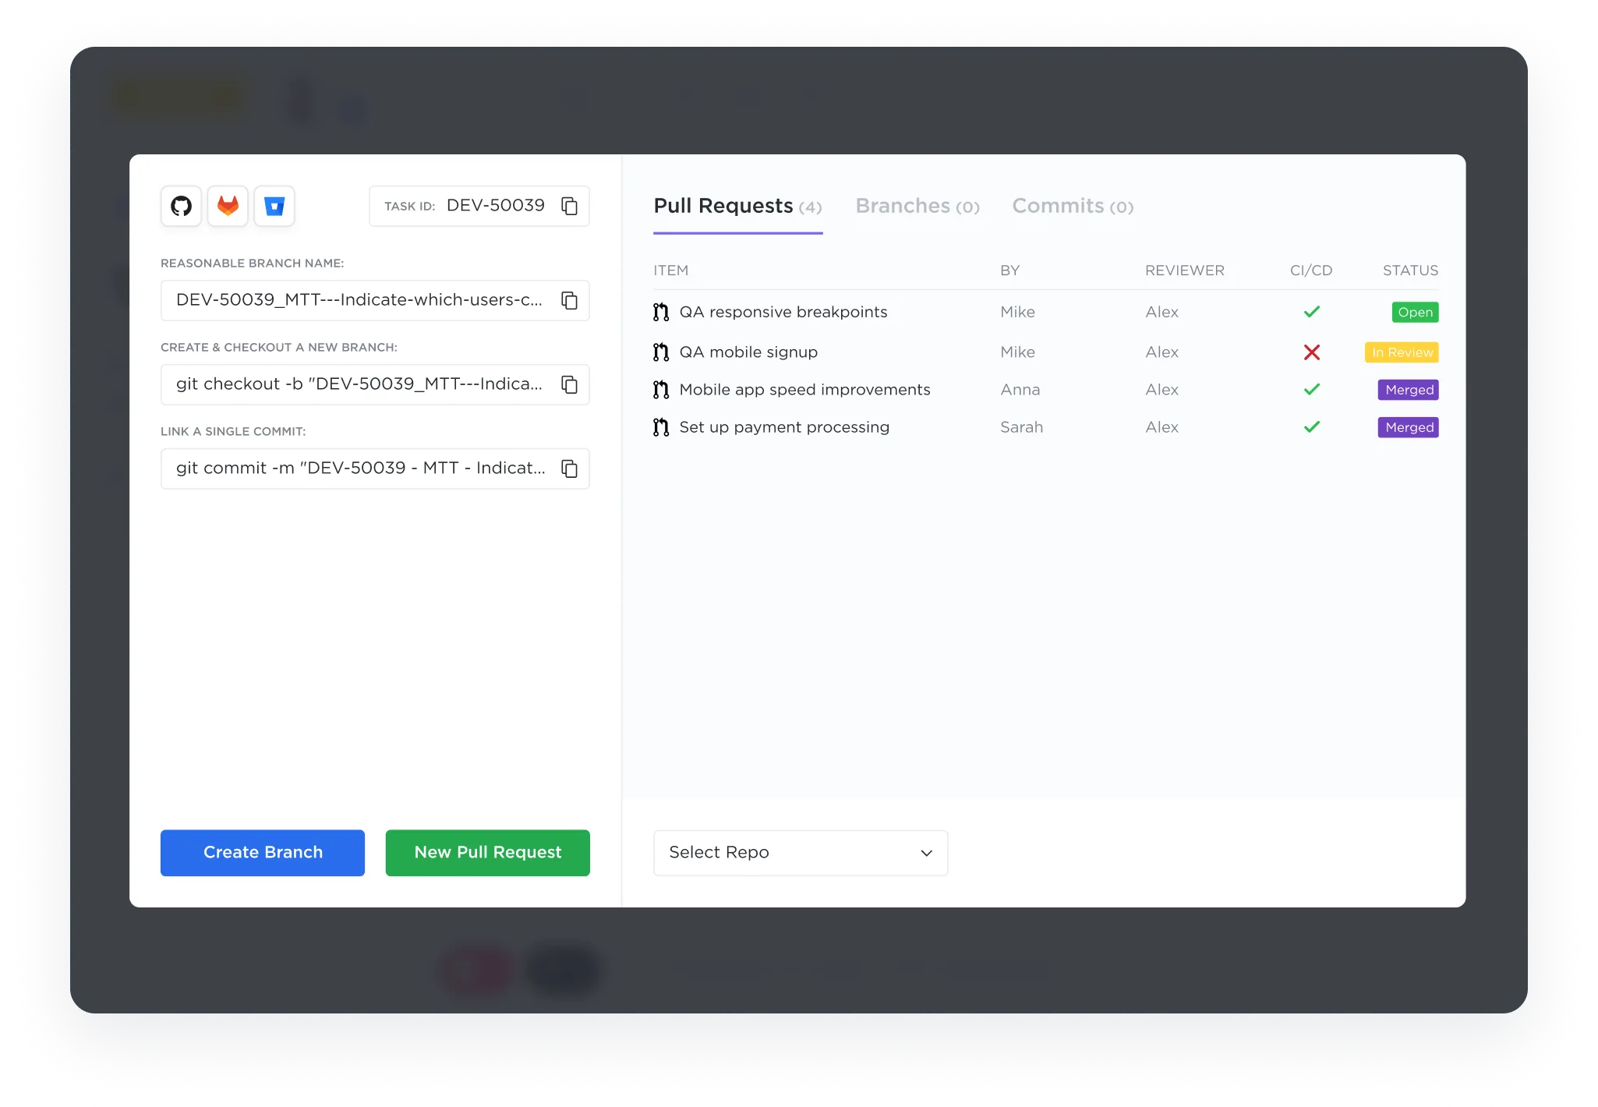1598x1107 pixels.
Task: Click the In Review status badge
Action: 1402,352
